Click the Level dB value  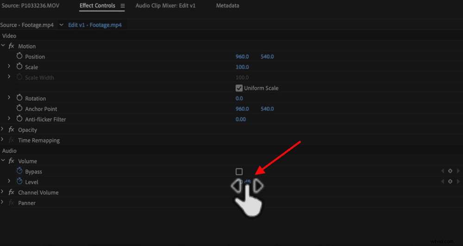[245, 182]
